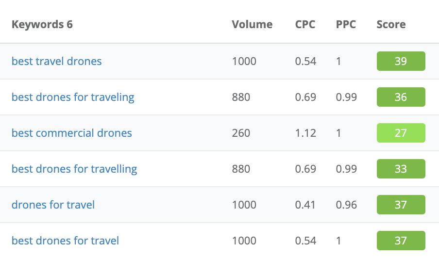The width and height of the screenshot is (439, 259).
Task: Open the 'drones for travel' keyword link
Action: (53, 205)
